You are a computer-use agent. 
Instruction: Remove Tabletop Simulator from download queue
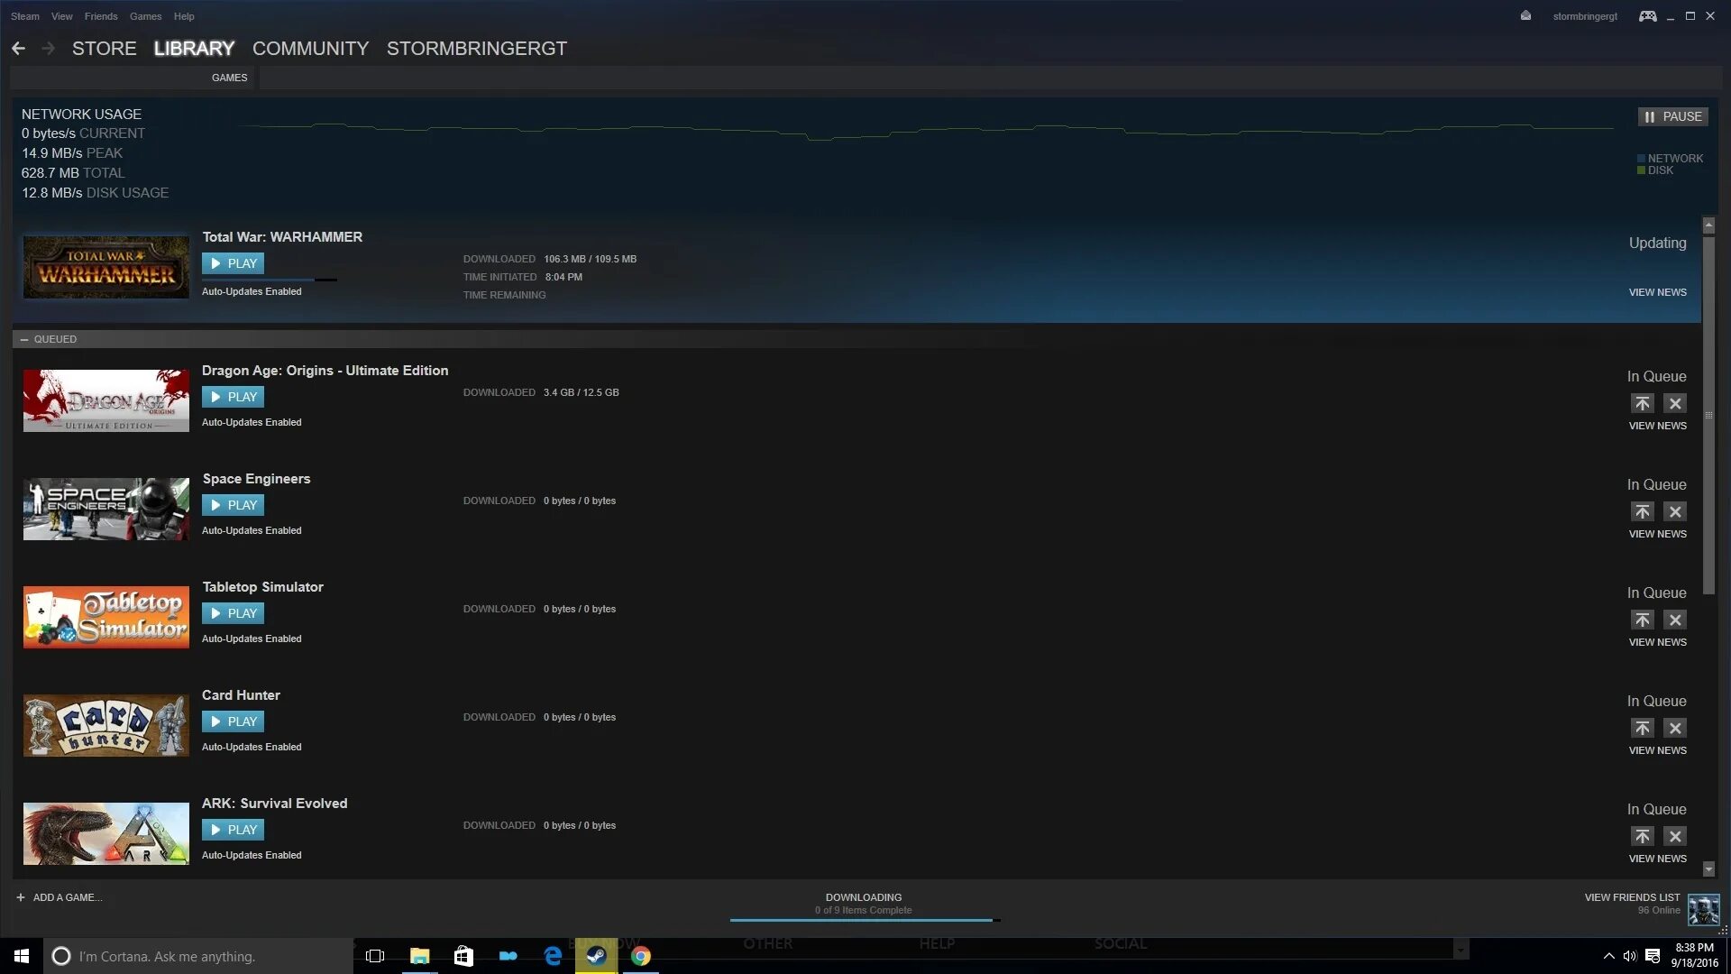(1675, 620)
